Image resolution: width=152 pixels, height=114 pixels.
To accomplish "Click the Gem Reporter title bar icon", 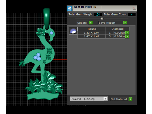I will pyautogui.click(x=70, y=8).
